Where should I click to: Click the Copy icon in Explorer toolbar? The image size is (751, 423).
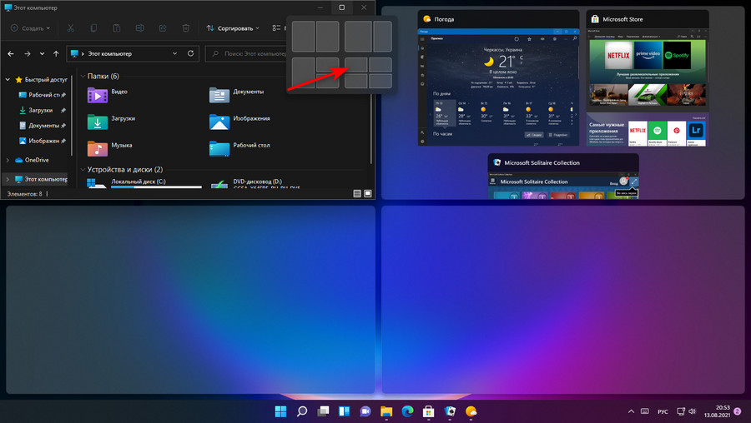pos(93,28)
